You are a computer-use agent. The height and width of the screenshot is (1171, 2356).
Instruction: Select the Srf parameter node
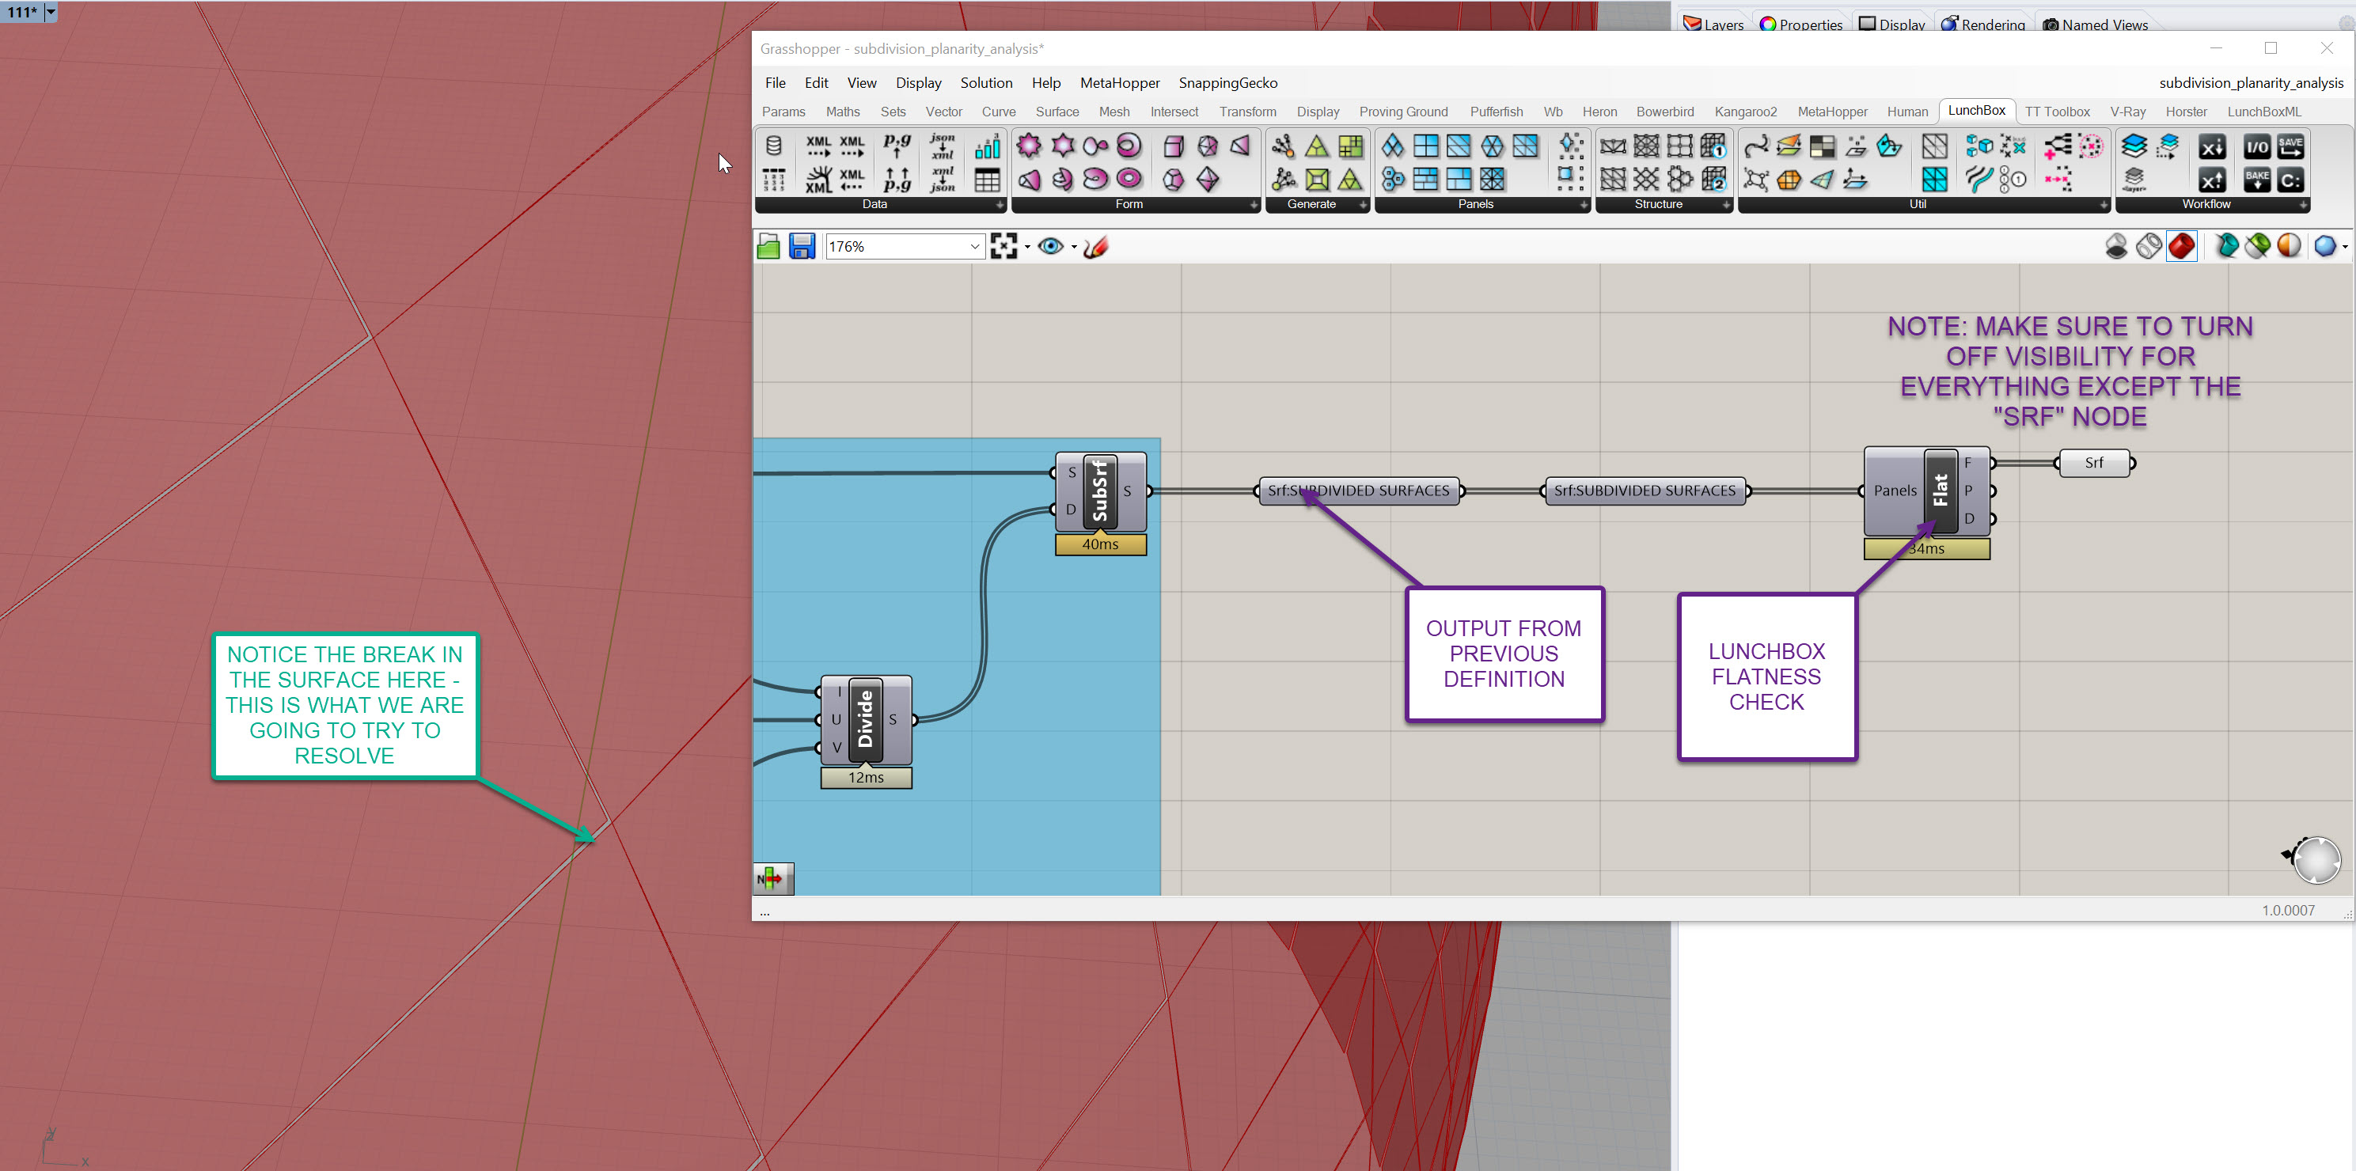(x=2093, y=464)
